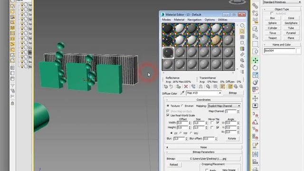Increment the Map Channel spinner
Screen dimensions: 304x171
click(238, 110)
